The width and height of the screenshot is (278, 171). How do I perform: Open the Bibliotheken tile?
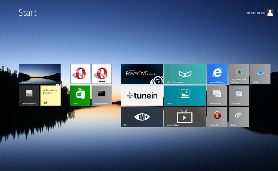(217, 96)
